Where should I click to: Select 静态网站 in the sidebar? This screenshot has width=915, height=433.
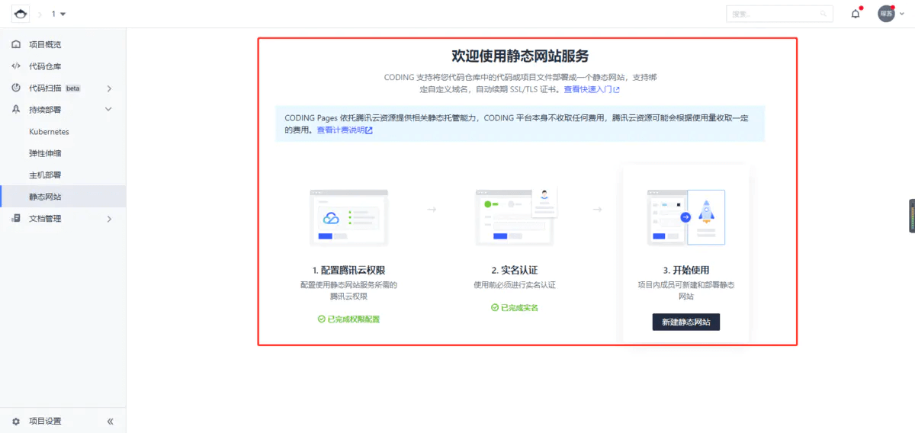63,197
